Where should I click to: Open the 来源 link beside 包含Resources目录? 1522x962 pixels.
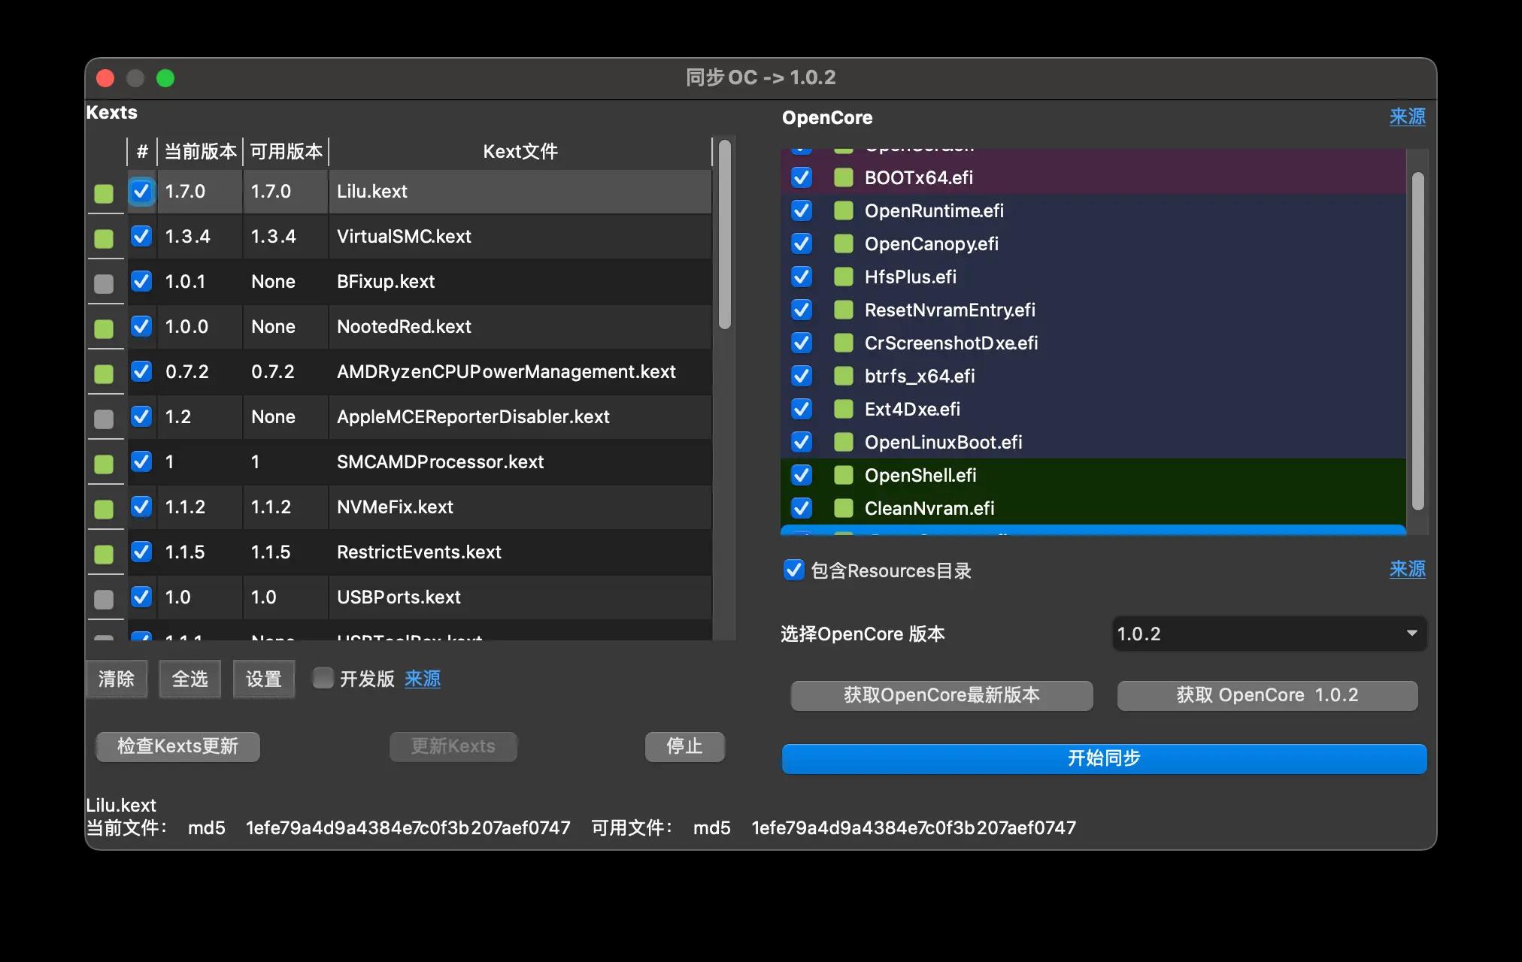click(x=1408, y=569)
